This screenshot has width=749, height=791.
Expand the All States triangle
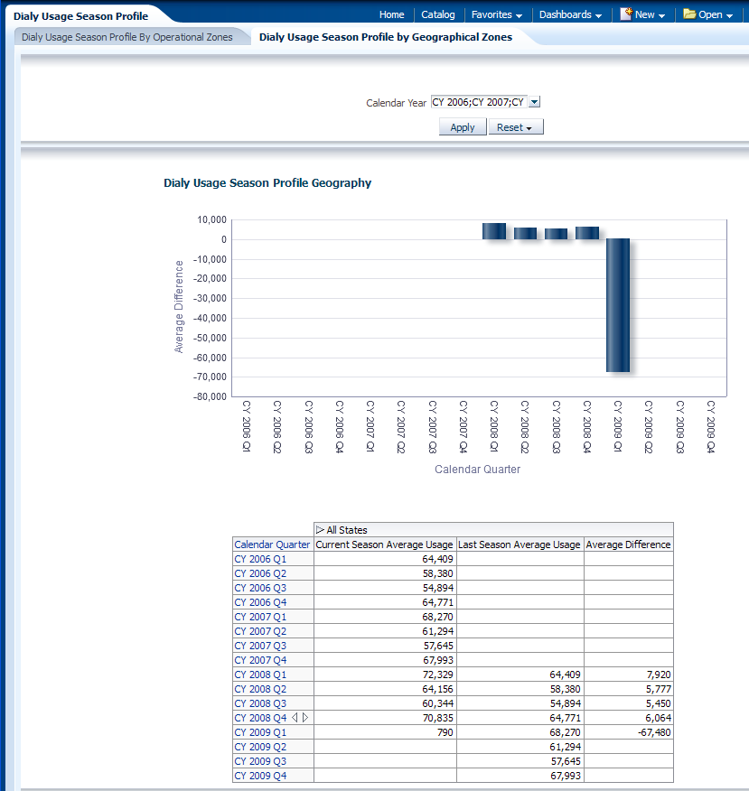[x=320, y=530]
